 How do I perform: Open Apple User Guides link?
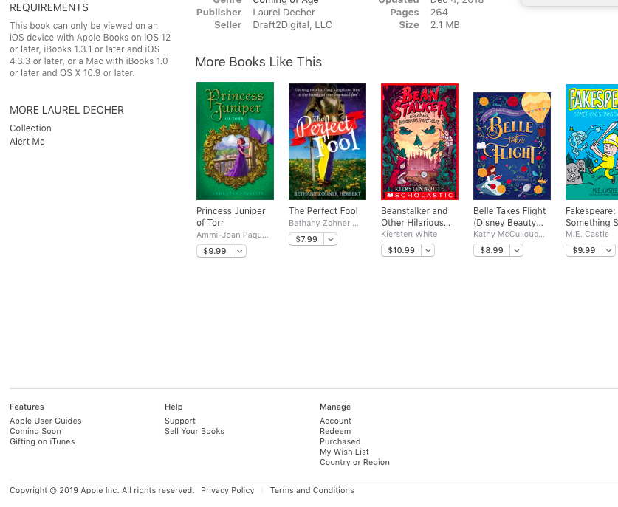(45, 421)
